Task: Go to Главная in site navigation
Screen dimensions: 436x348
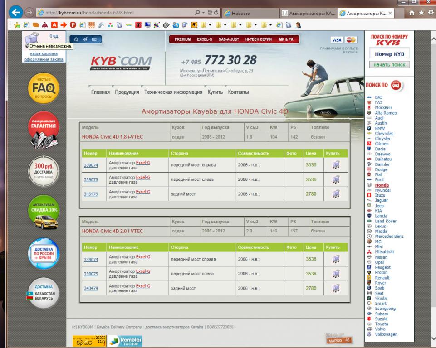Action: (x=100, y=92)
